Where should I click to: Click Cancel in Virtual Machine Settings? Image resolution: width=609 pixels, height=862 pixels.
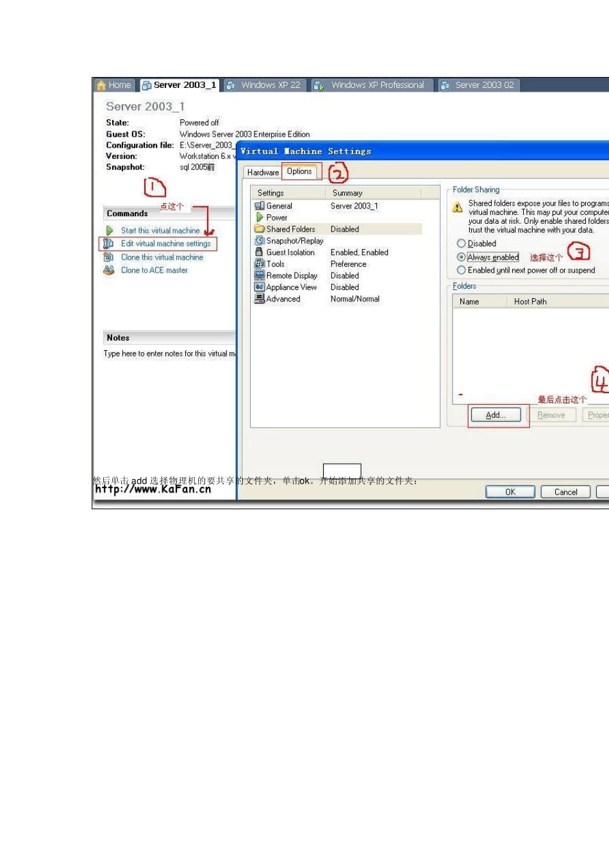(565, 492)
